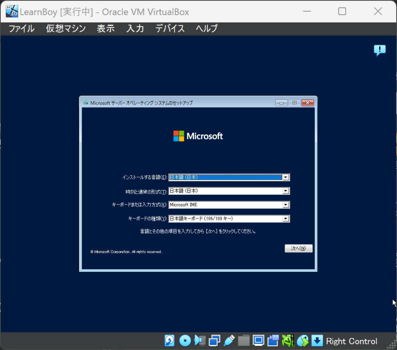Screen dimensions: 397x350
Task: Expand the keyboard type dropdown
Action: point(286,218)
